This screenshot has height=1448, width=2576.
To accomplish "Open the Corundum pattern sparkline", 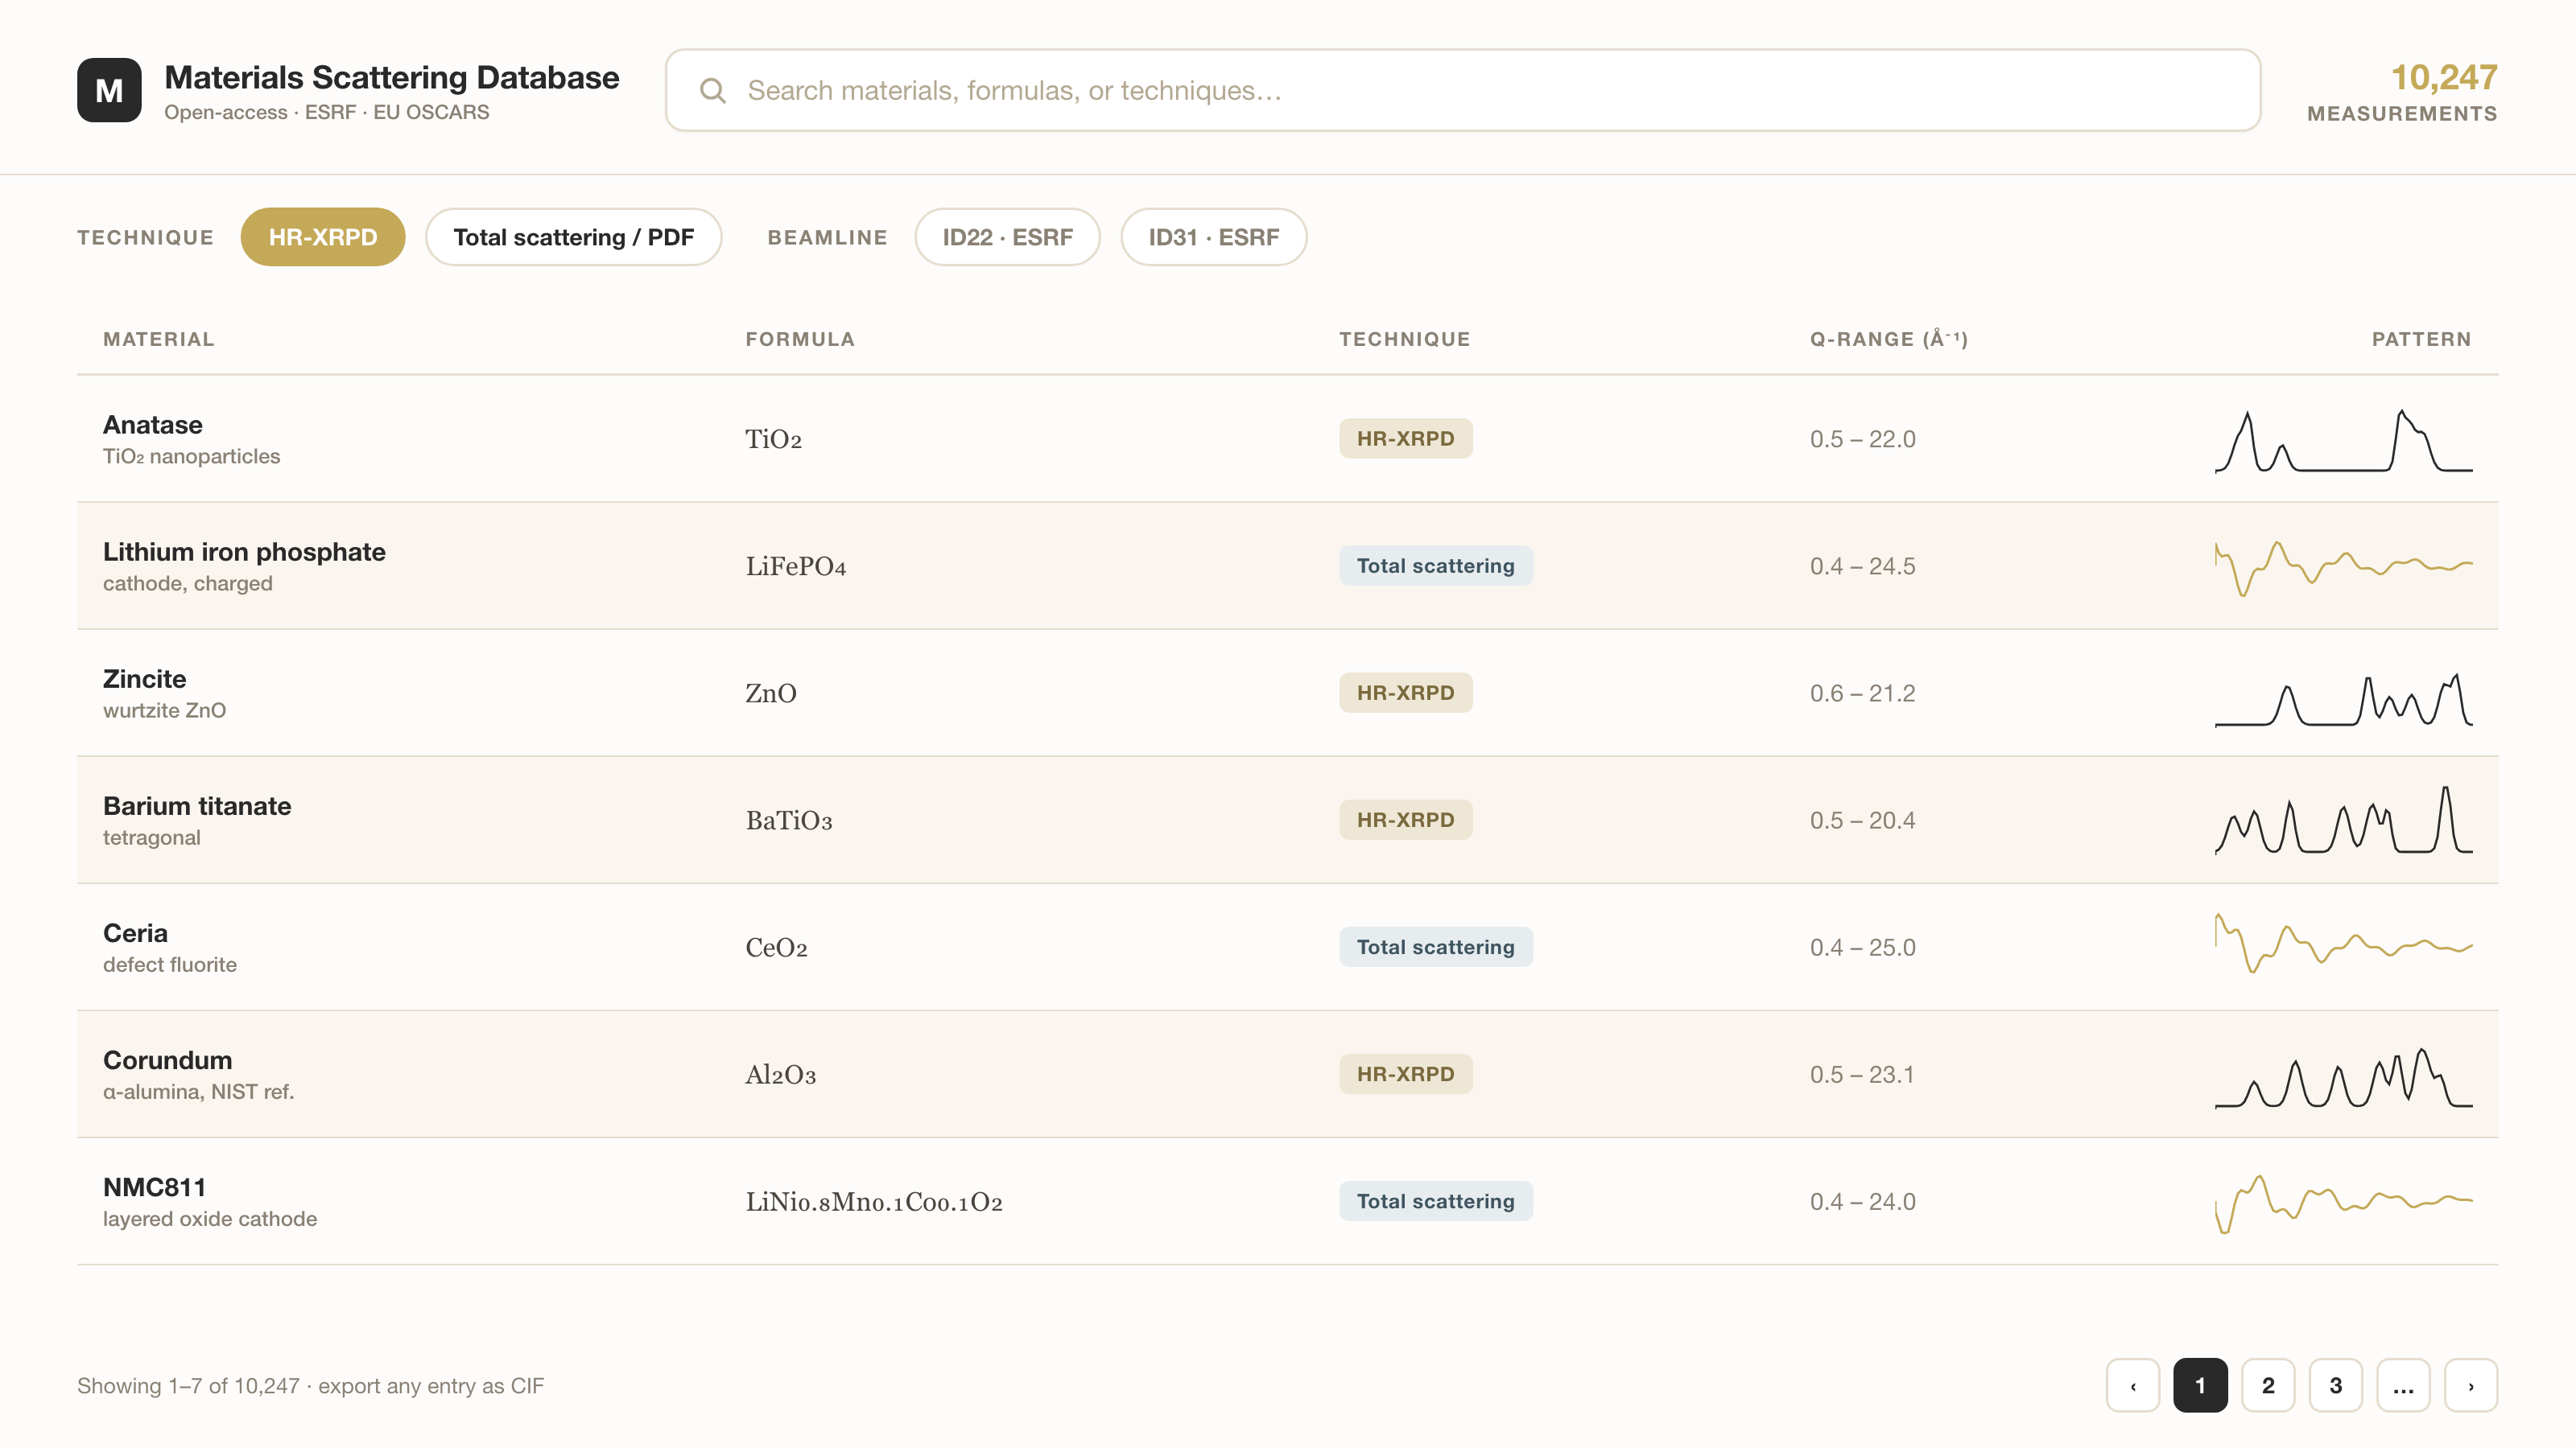I will coord(2344,1077).
